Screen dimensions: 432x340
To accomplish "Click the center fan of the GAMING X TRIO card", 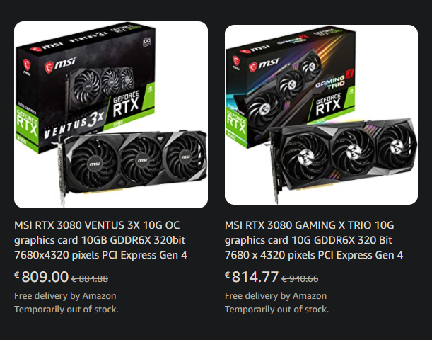I will click(x=354, y=152).
